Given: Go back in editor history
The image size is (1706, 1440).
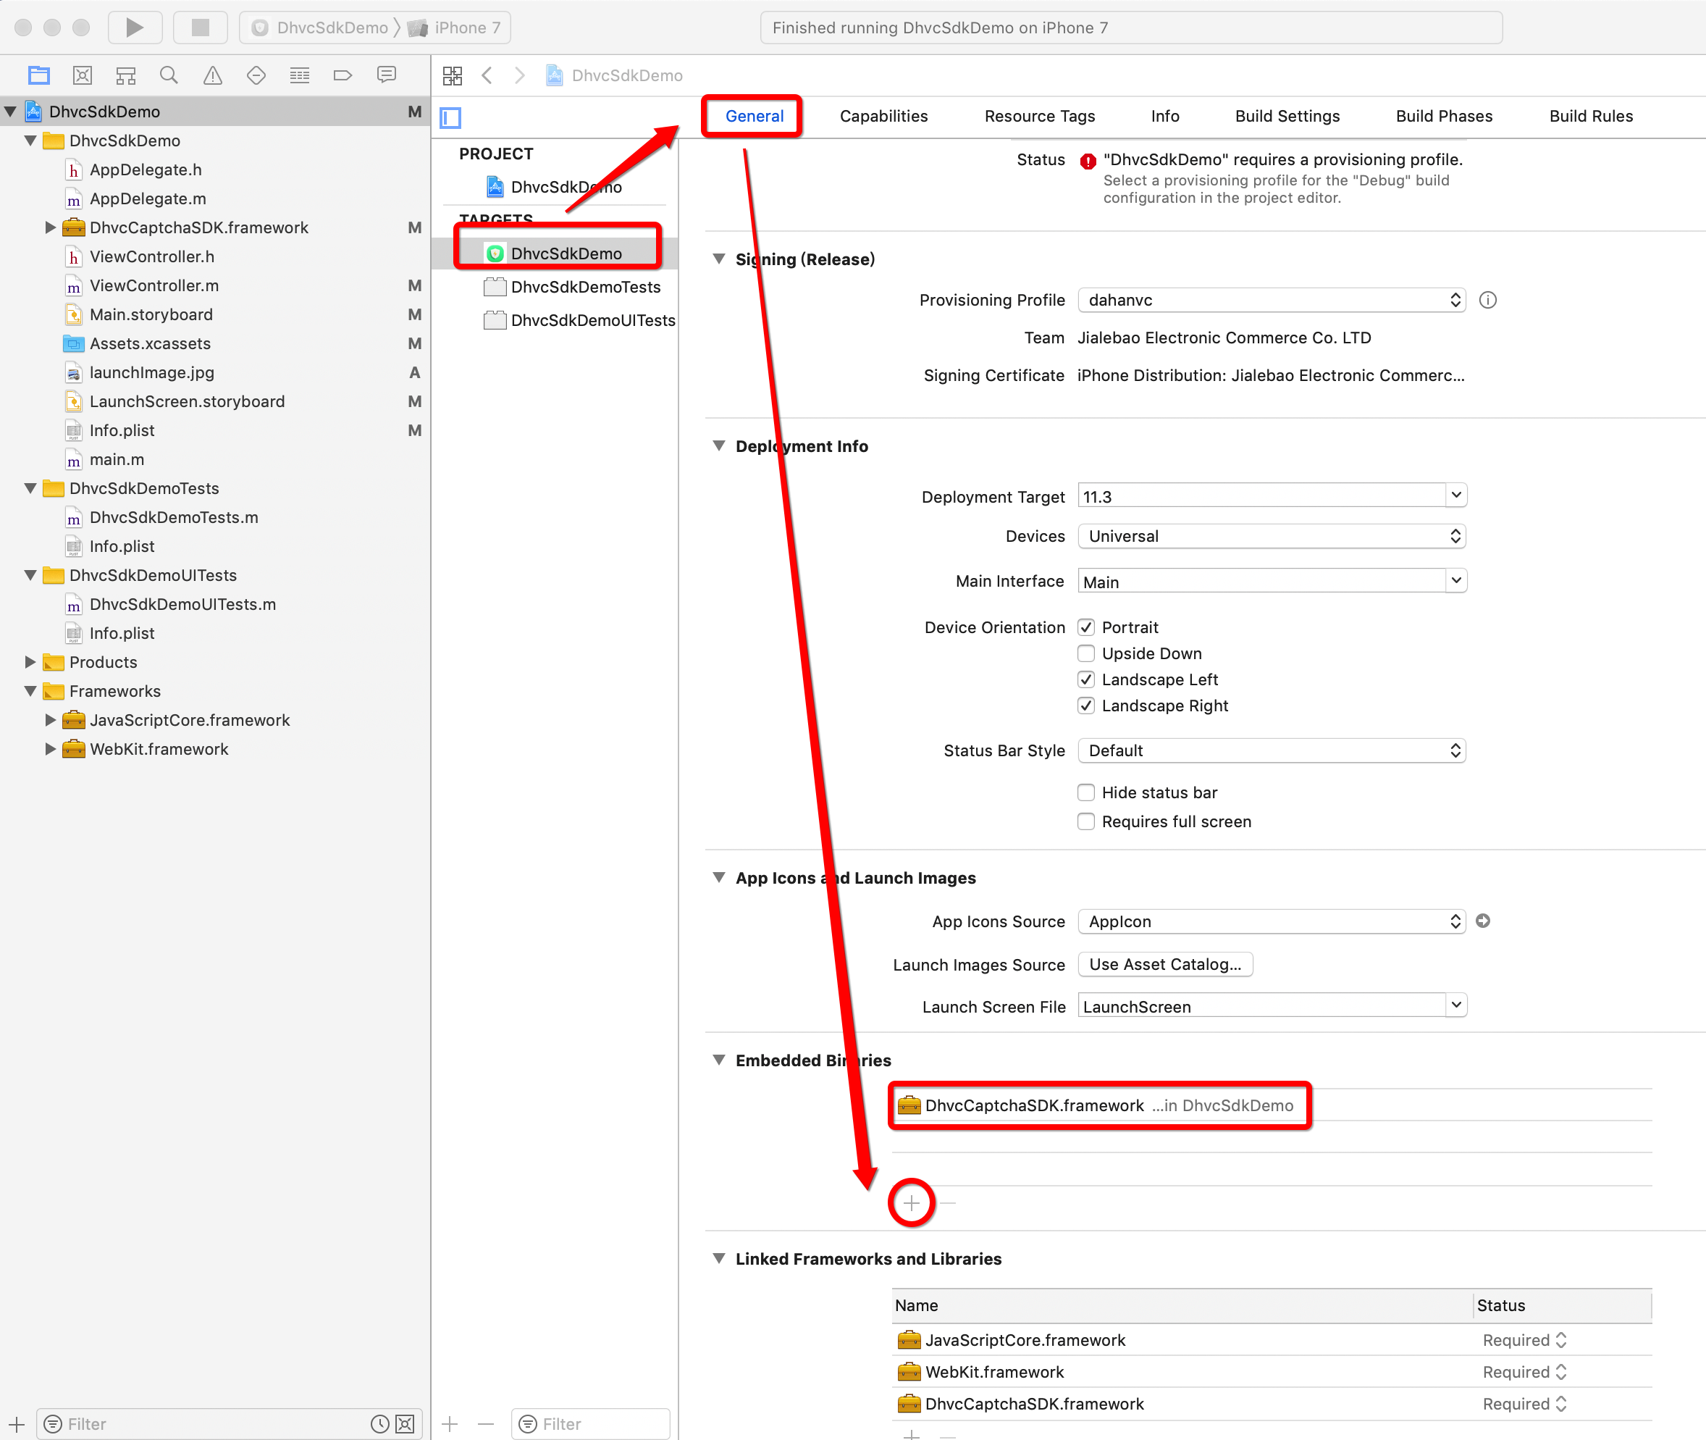Looking at the screenshot, I should tap(487, 76).
